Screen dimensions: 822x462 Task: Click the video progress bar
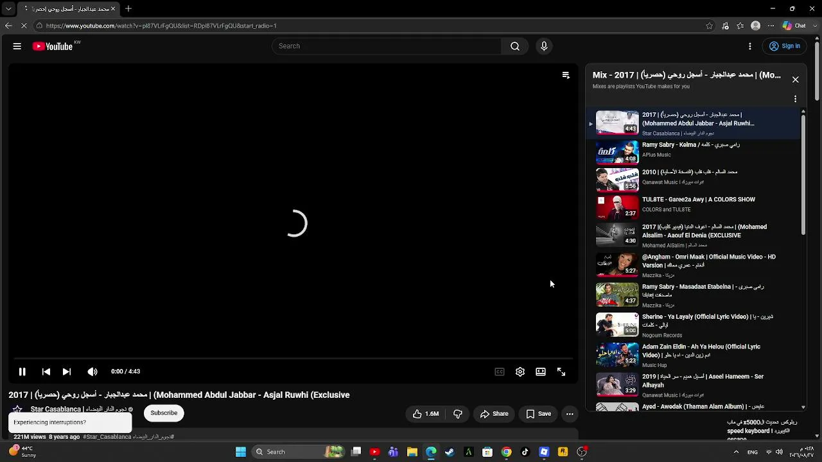293,359
